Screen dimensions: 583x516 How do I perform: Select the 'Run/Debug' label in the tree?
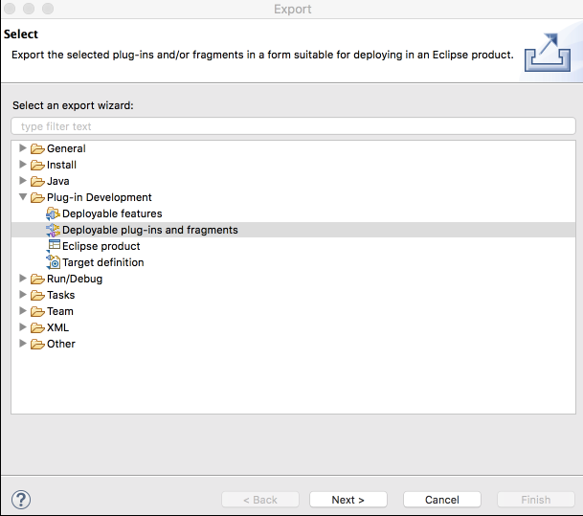coord(75,279)
